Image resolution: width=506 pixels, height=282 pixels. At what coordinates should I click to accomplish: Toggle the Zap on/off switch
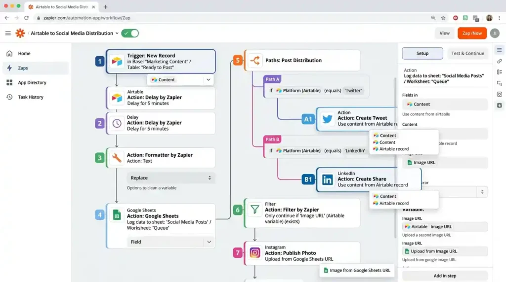click(x=130, y=33)
